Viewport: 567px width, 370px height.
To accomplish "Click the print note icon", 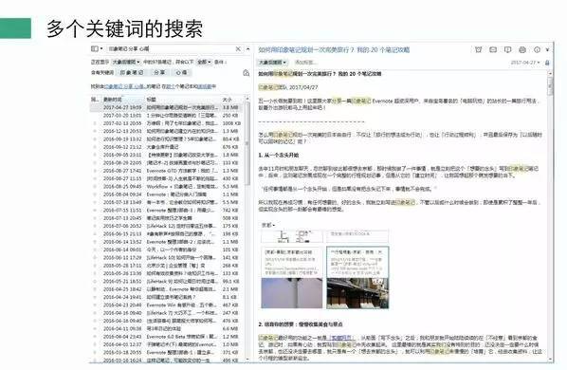I will 522,49.
